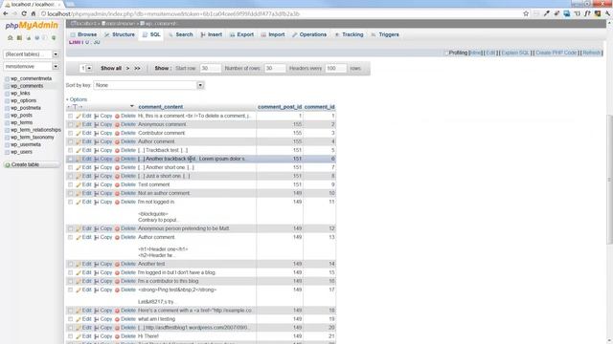This screenshot has width=613, height=344.
Task: Click the Copy icon for Anonymous comment row
Action: coord(96,125)
